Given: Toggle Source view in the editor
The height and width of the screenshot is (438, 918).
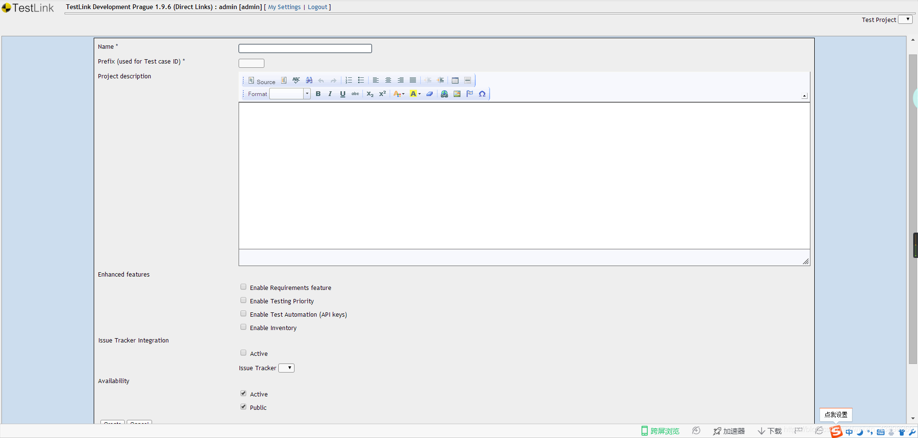Looking at the screenshot, I should [x=262, y=81].
